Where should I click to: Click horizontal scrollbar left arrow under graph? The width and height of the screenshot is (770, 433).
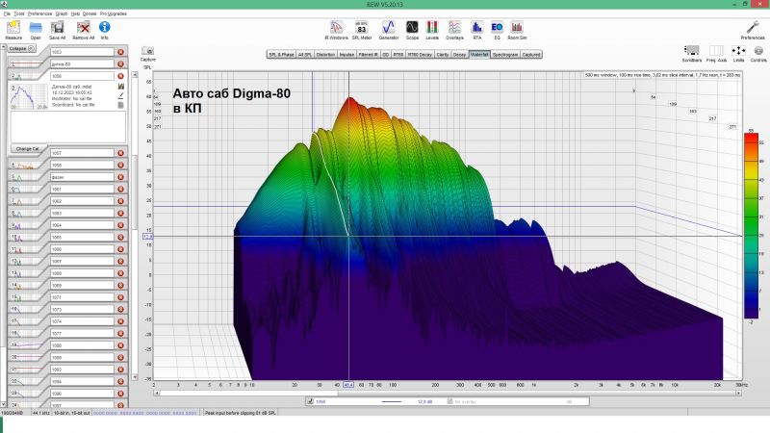tap(157, 394)
